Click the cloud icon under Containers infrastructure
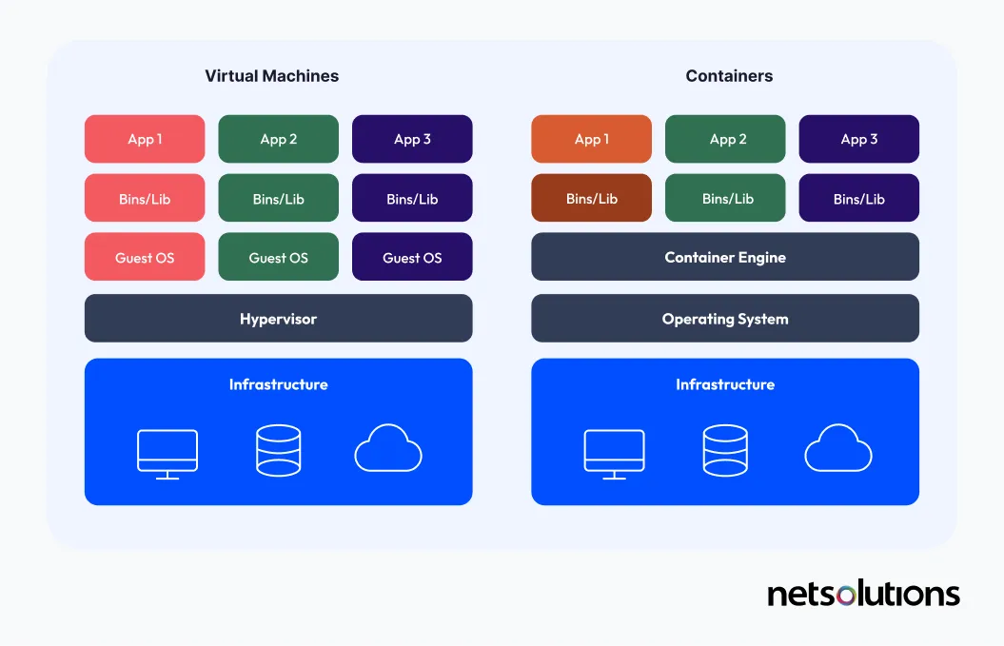Image resolution: width=1004 pixels, height=646 pixels. tap(838, 447)
